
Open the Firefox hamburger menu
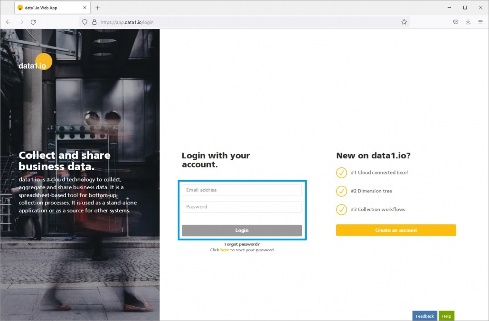pyautogui.click(x=480, y=22)
